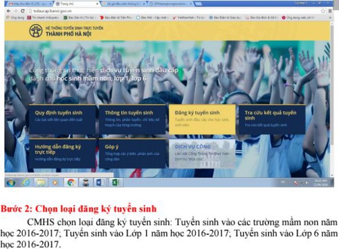
Task: Open Windows Media Player taskbar icon
Action: coord(55,183)
